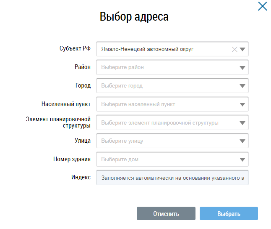Screen dimensions: 271x229
Task: Close the address selection dialog
Action: (x=262, y=6)
